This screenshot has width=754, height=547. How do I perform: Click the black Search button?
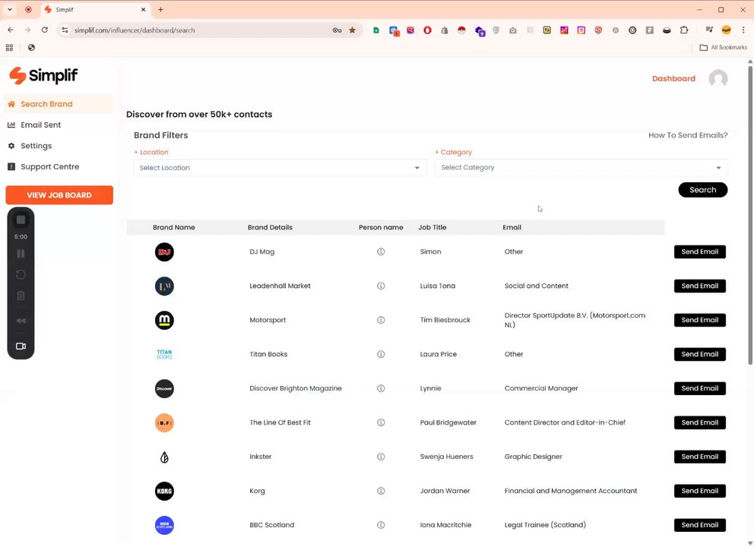[702, 190]
